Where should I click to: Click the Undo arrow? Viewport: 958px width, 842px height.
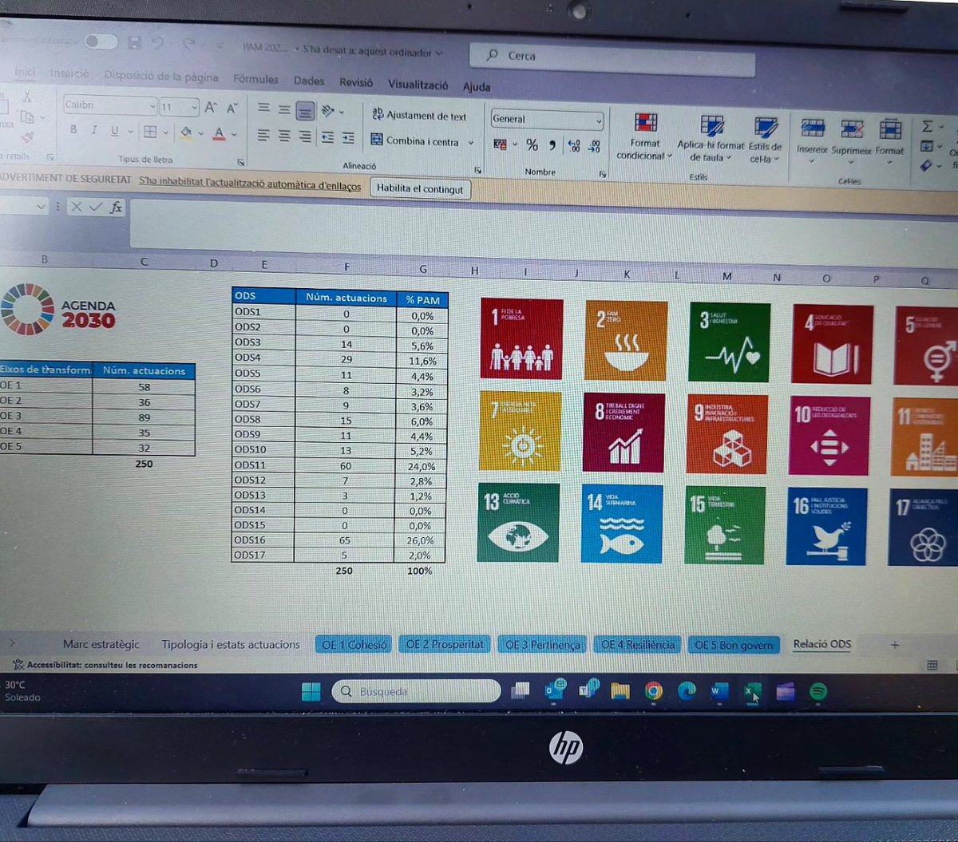pyautogui.click(x=158, y=43)
